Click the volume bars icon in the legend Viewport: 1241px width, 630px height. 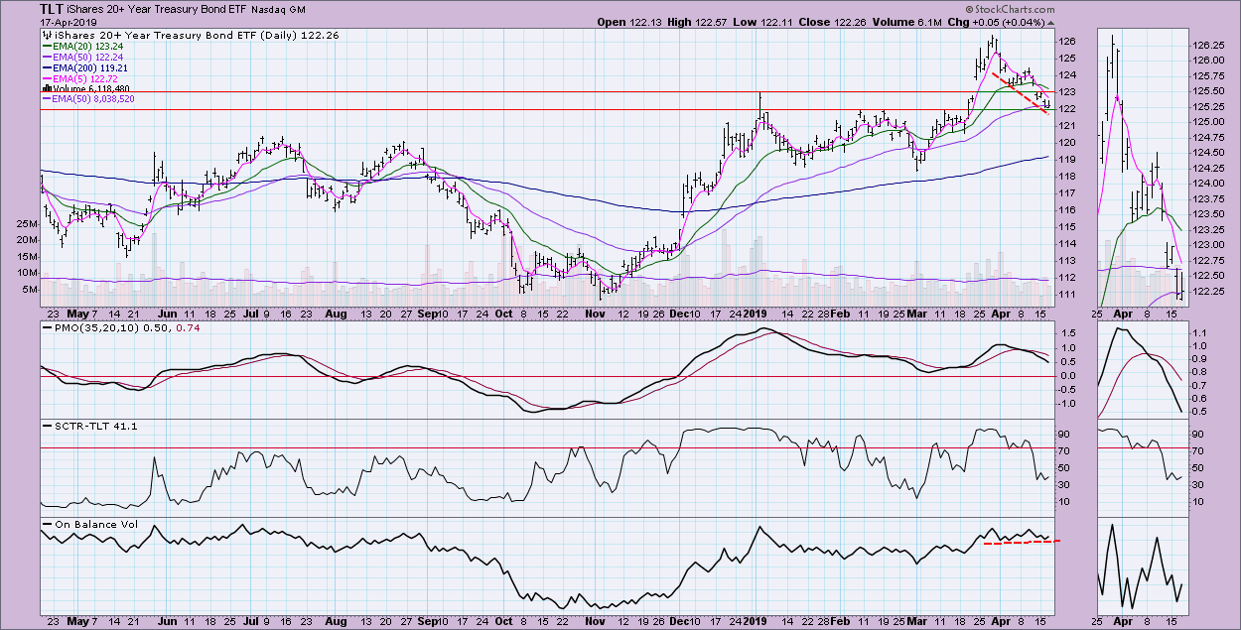click(x=45, y=89)
